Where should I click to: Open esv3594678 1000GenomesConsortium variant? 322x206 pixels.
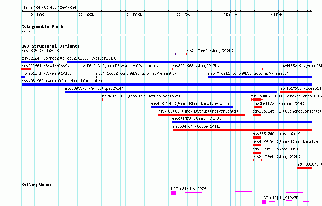286,96
